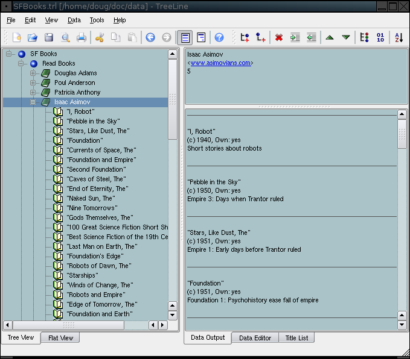Create a new file with the New icon
Image resolution: width=410 pixels, height=359 pixels.
click(x=17, y=37)
